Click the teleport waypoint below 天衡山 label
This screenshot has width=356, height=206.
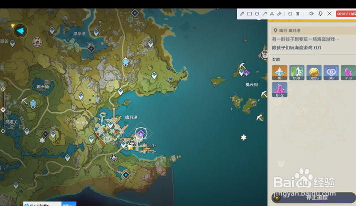point(91,139)
